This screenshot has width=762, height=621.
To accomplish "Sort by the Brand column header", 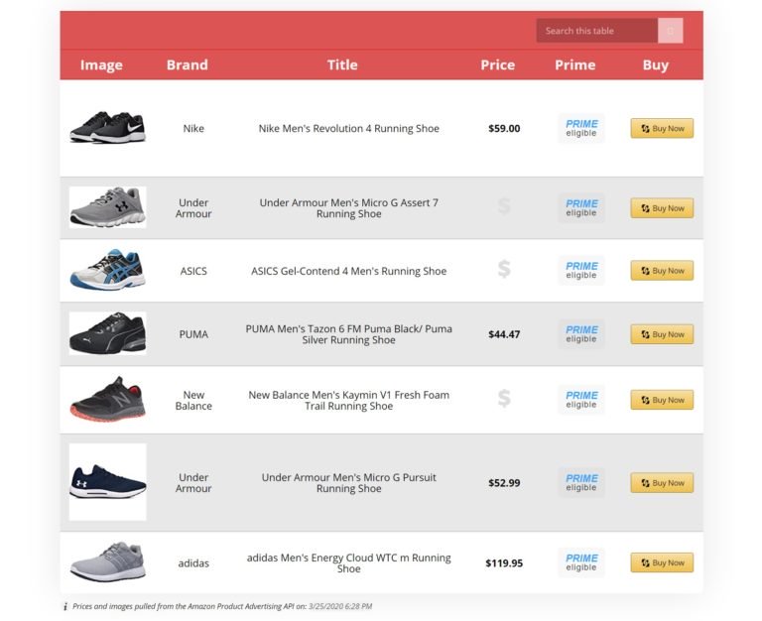I will pos(188,64).
